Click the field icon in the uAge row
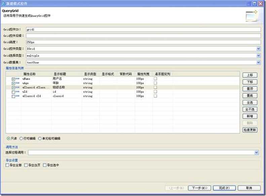Screen dimensions: 266x196 [x=17, y=83]
